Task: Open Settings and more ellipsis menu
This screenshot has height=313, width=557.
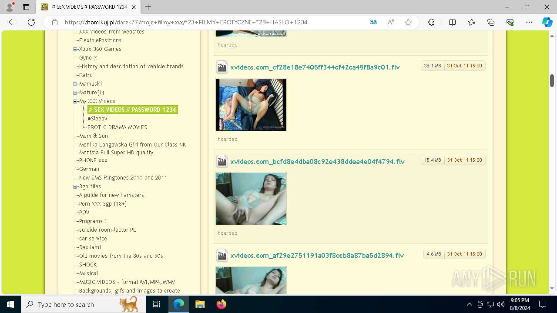Action: tap(529, 22)
